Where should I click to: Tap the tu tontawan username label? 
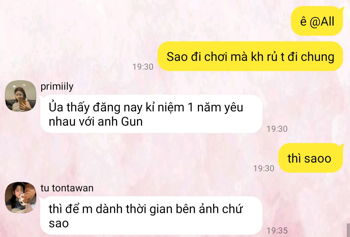coord(67,188)
